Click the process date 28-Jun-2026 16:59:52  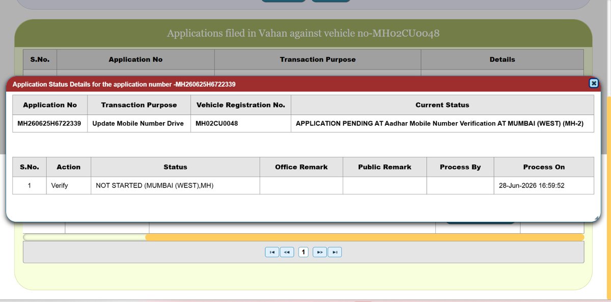point(532,185)
